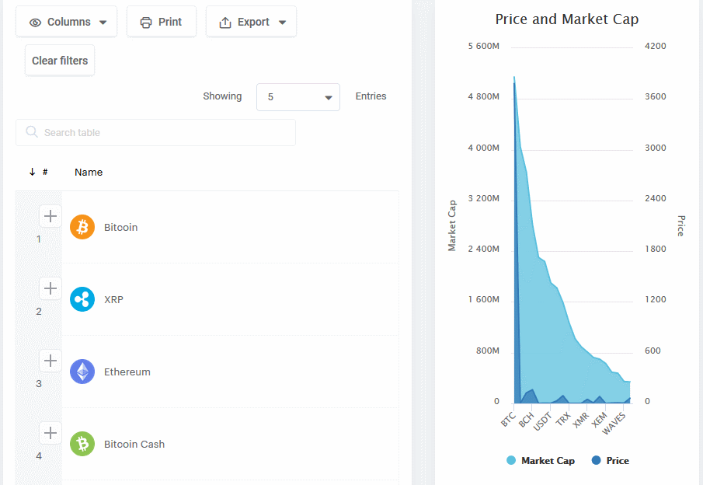Click the Market Cap vertical axis title
Screen dimensions: 703x485
coord(452,225)
